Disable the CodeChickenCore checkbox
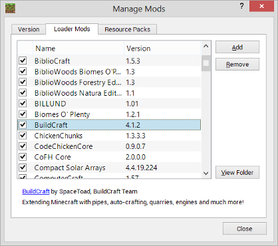 click(x=23, y=146)
